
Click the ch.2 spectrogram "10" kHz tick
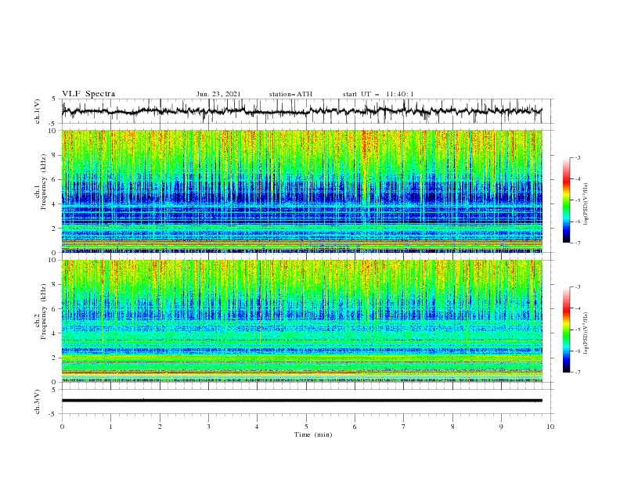[54, 260]
